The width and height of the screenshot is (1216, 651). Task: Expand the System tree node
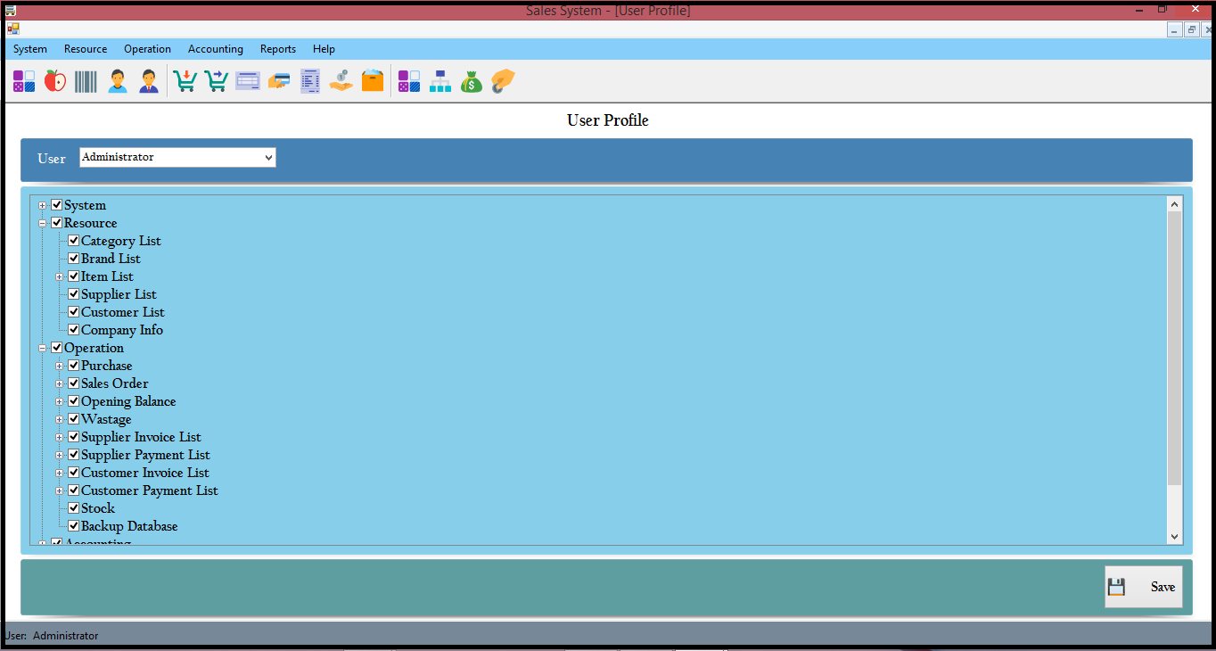tap(42, 206)
